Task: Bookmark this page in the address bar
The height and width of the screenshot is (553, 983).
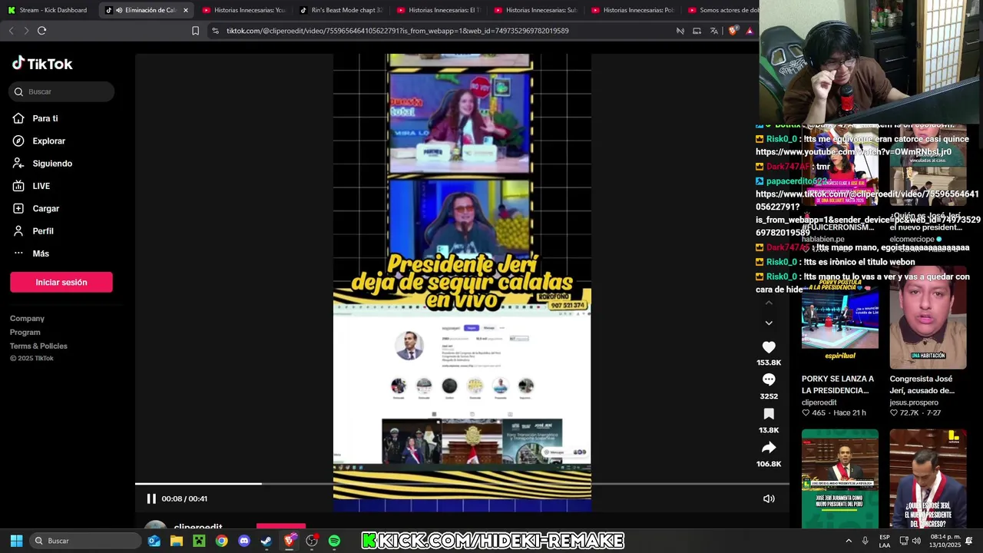Action: [x=195, y=31]
